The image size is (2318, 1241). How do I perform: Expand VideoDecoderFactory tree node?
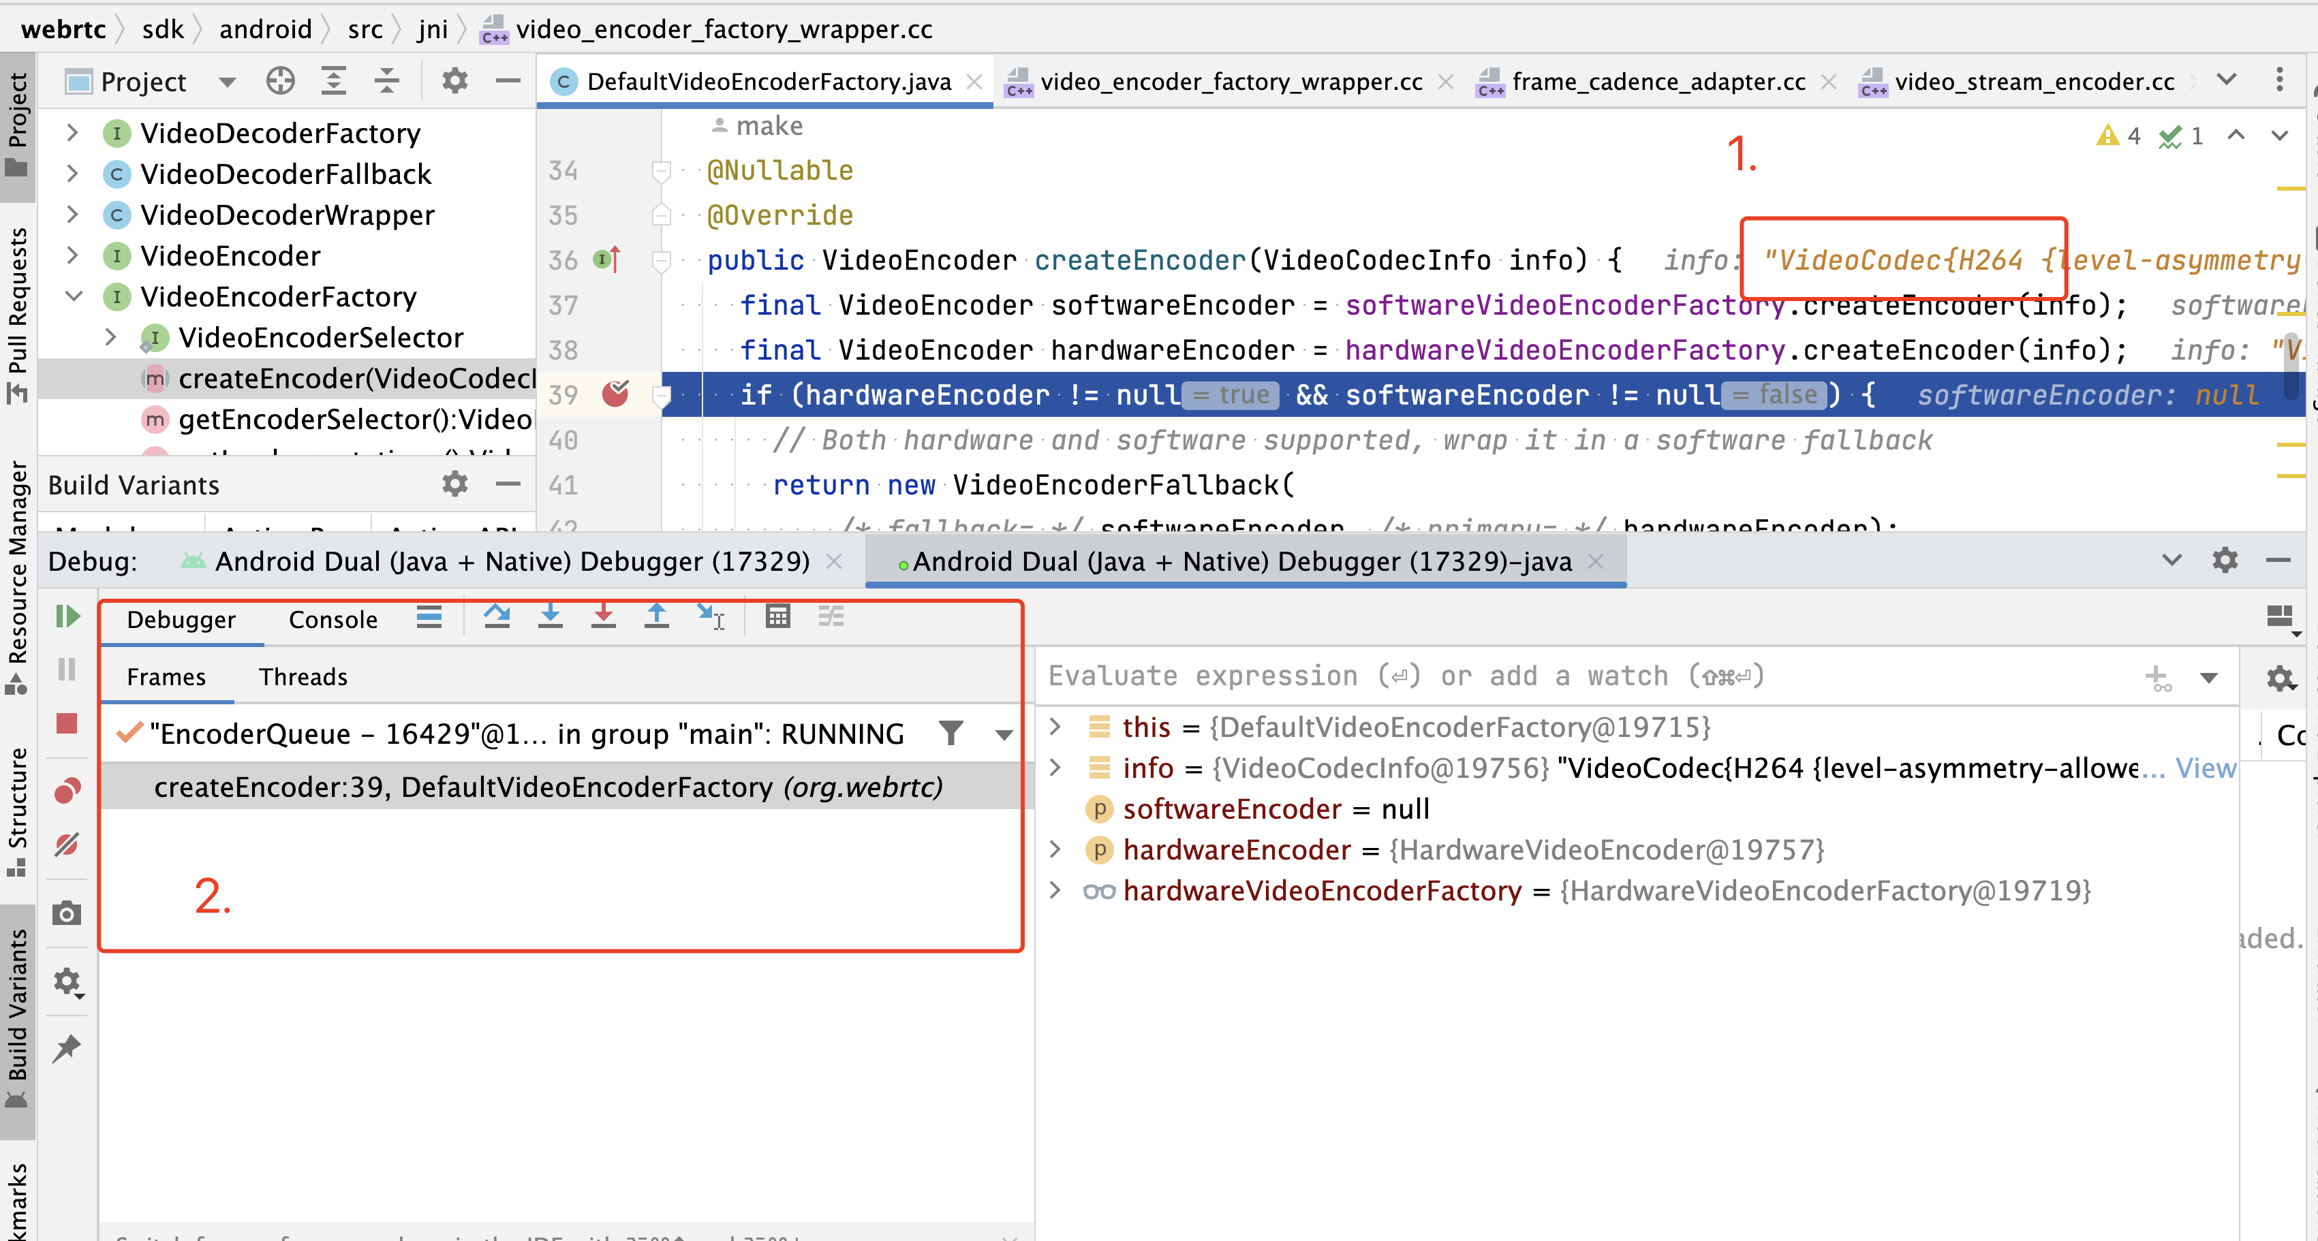(73, 133)
